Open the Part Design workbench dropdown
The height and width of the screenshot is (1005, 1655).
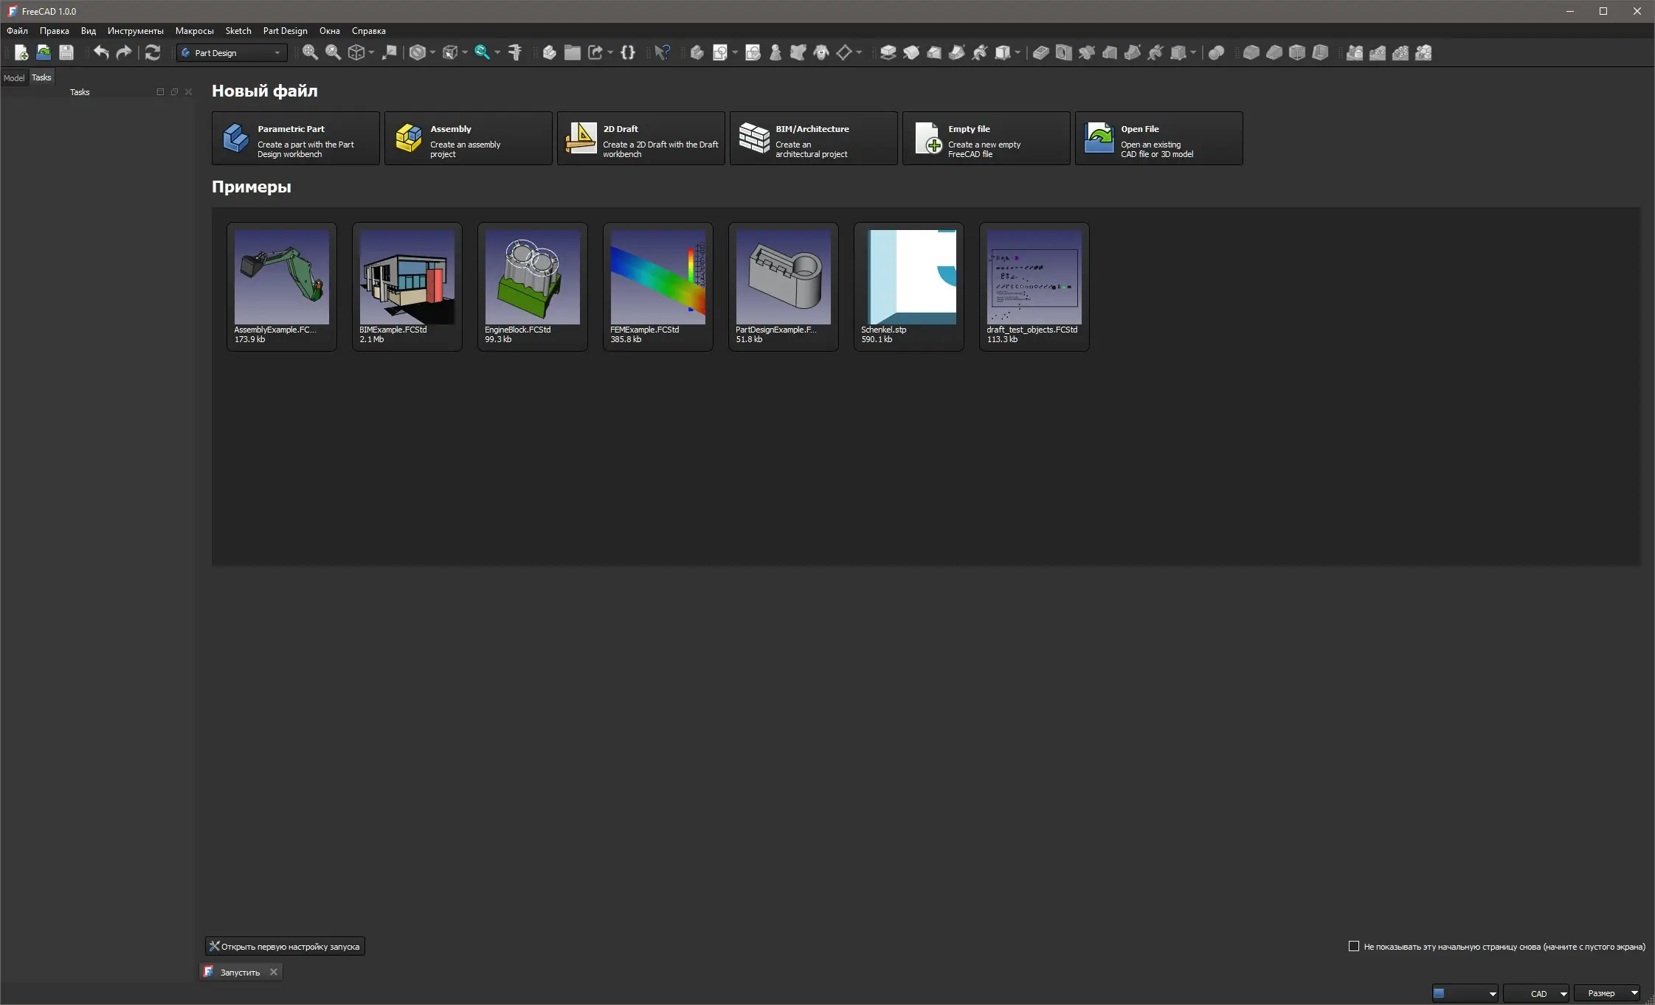[x=232, y=52]
